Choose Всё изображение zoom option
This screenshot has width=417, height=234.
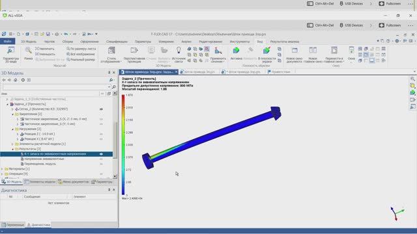(81, 54)
